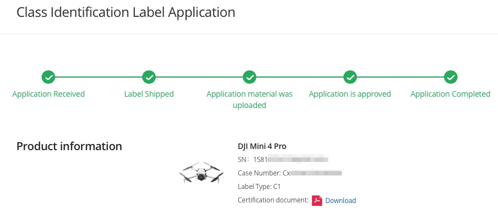The width and height of the screenshot is (498, 221).
Task: Click the SN serial number text
Action: pyautogui.click(x=283, y=159)
